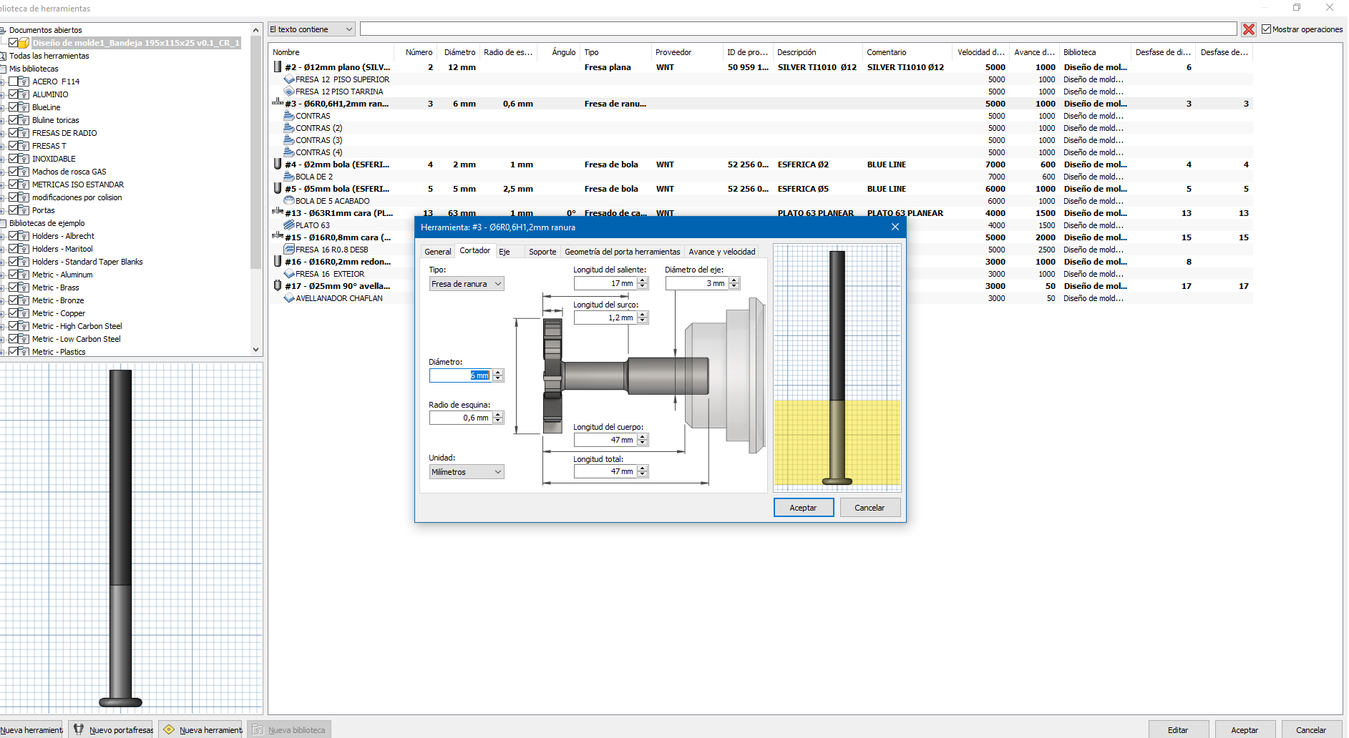The width and height of the screenshot is (1349, 738).
Task: Click the library icon beside ALUMINIO
Action: click(x=24, y=94)
